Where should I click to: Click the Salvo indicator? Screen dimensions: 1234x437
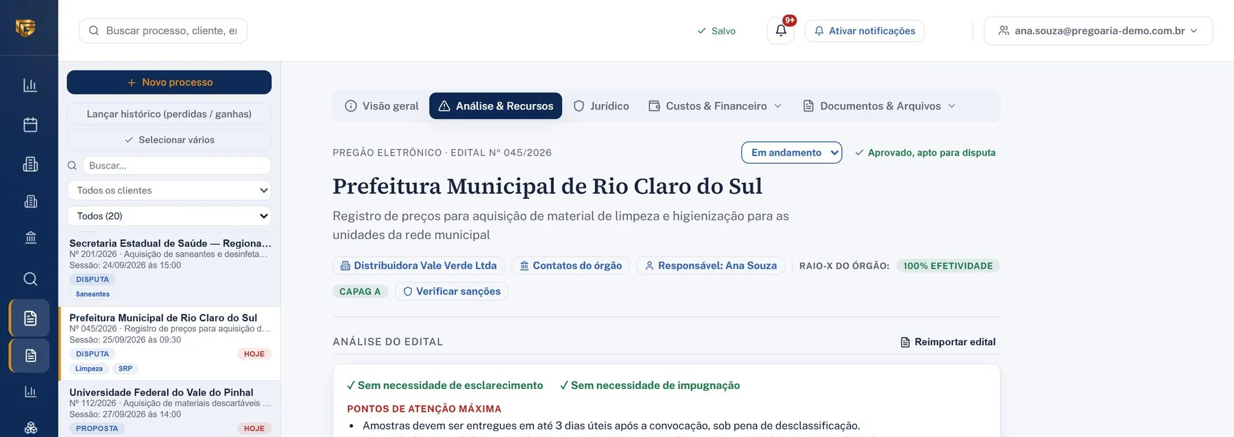716,31
